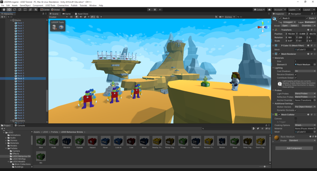317x171 pixels.
Task: Select the Hand tool in toolbar
Action: (x=4, y=10)
